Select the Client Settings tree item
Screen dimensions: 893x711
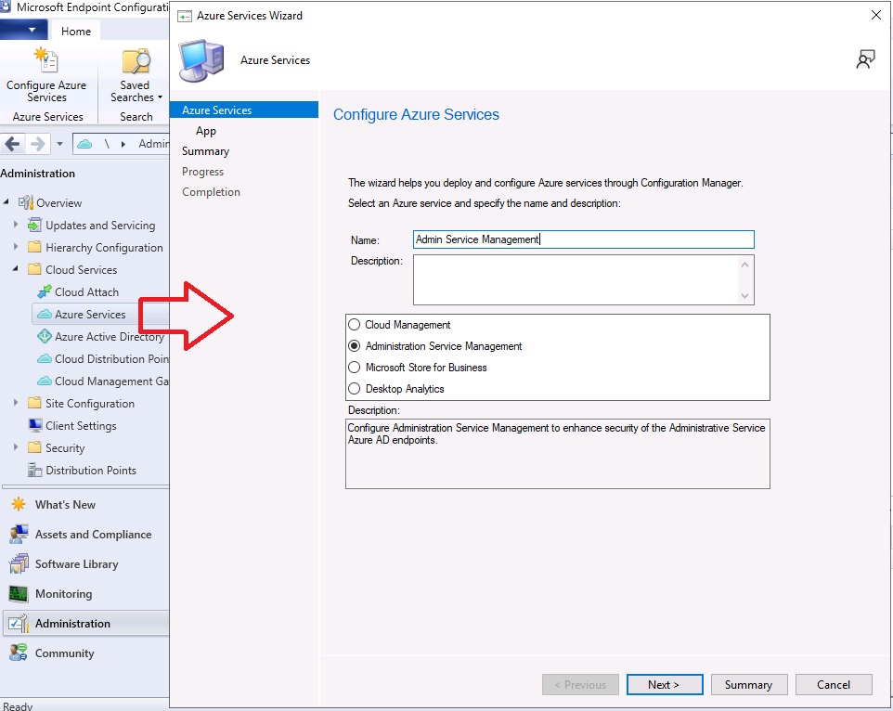point(81,425)
